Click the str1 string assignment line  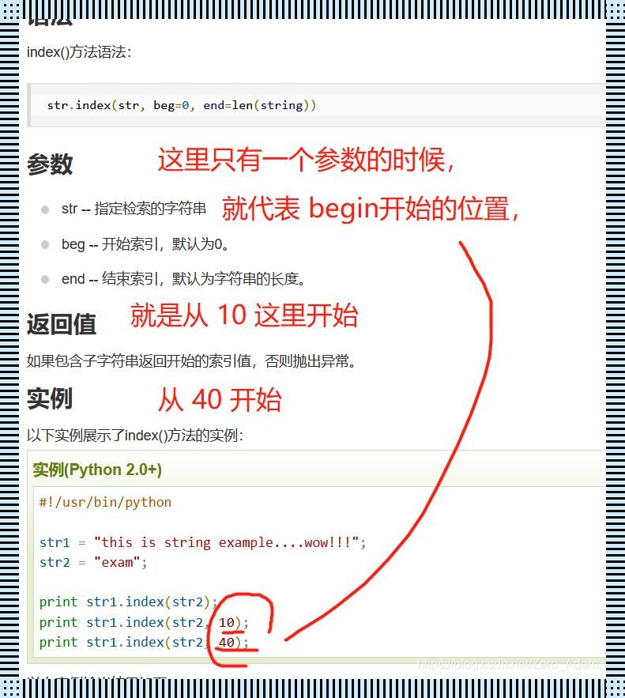click(x=202, y=542)
